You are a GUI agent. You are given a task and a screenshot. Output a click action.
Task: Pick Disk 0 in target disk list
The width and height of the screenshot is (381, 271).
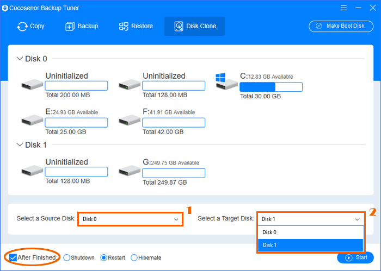[x=311, y=232]
